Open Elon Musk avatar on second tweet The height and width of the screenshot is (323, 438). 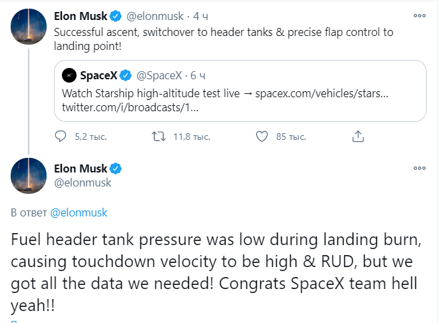[28, 175]
